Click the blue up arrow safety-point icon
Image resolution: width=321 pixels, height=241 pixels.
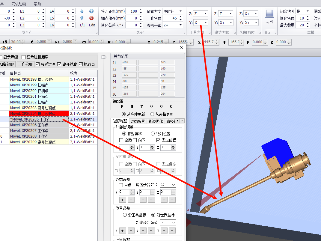coord(82,11)
